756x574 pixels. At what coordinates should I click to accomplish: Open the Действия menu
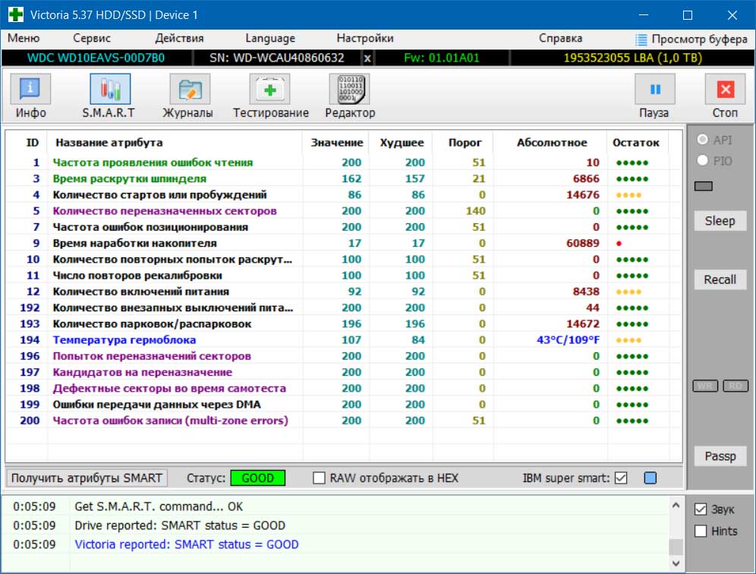(x=179, y=38)
